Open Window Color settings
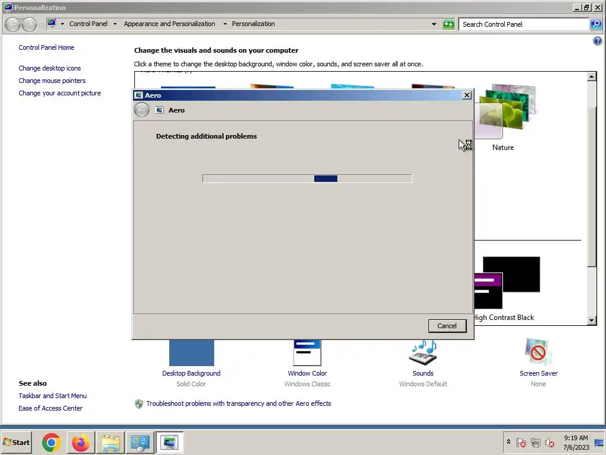The width and height of the screenshot is (606, 455). (x=307, y=353)
